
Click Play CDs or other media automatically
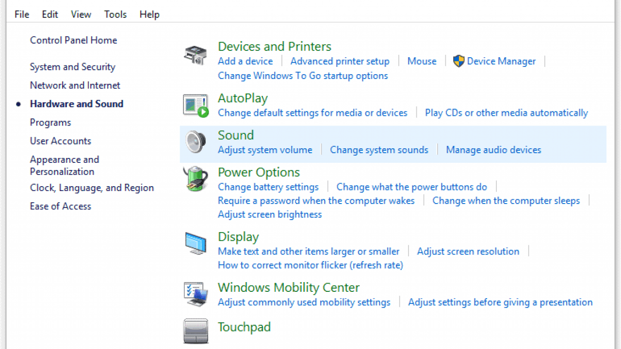click(507, 113)
